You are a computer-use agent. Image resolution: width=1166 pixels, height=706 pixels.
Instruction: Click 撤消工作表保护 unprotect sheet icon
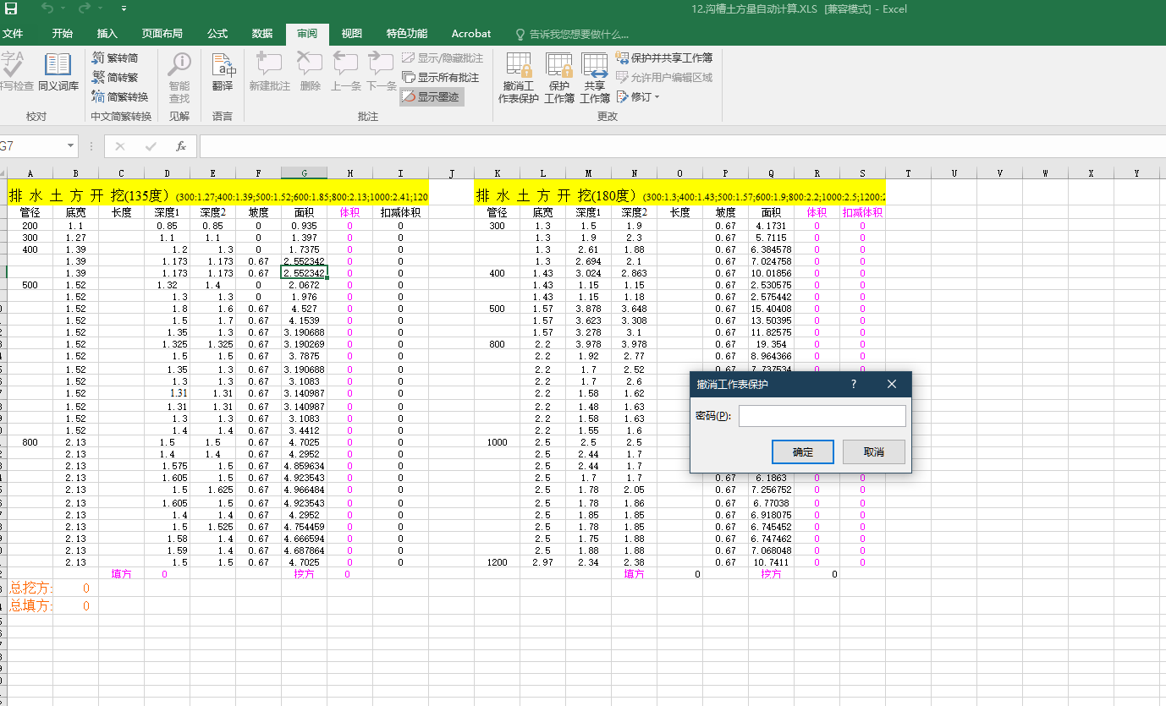click(x=519, y=77)
